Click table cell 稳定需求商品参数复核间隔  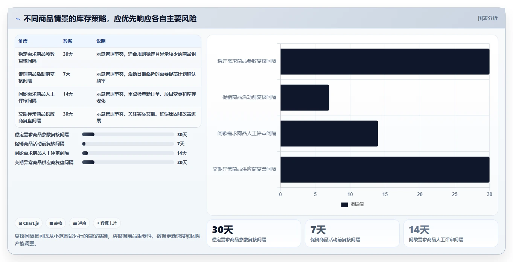pyautogui.click(x=37, y=57)
